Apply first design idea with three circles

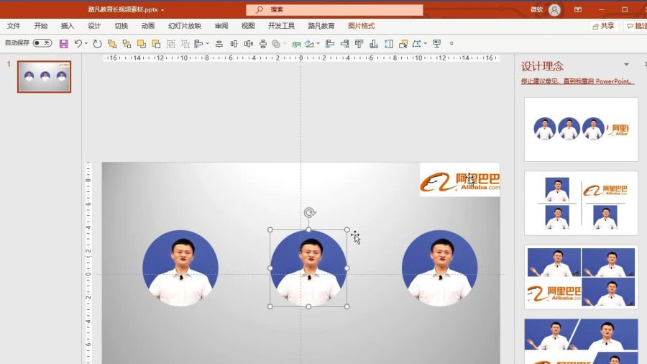581,129
